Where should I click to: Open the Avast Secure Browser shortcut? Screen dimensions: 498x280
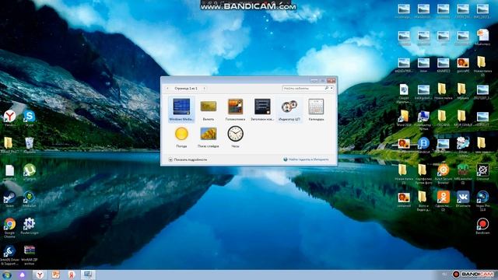443,173
